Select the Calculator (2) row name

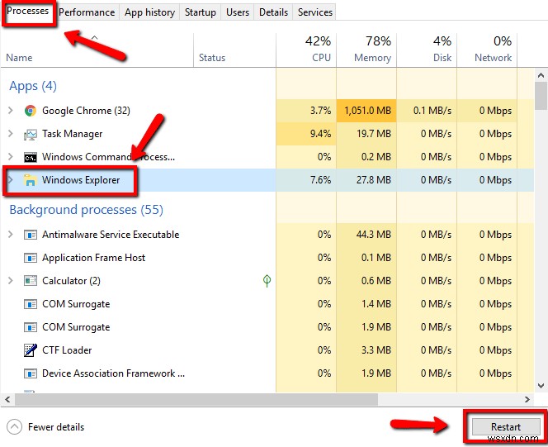71,281
